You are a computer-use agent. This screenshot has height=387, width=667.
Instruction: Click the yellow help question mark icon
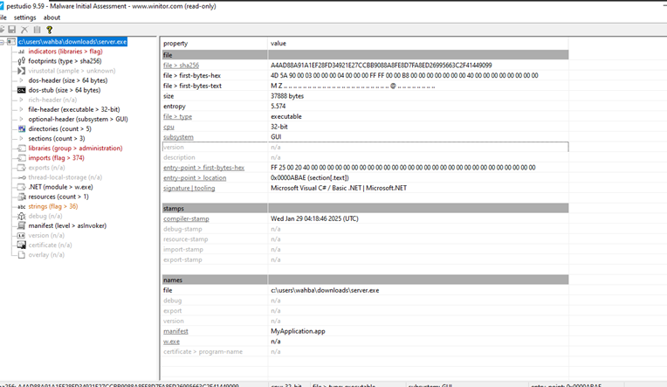[50, 30]
